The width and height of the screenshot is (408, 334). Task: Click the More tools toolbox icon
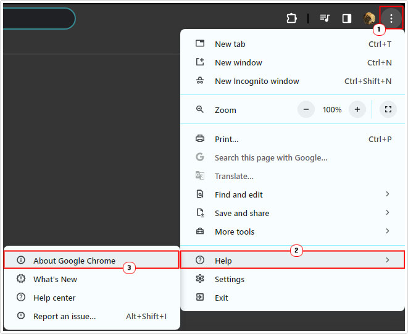[x=200, y=231]
